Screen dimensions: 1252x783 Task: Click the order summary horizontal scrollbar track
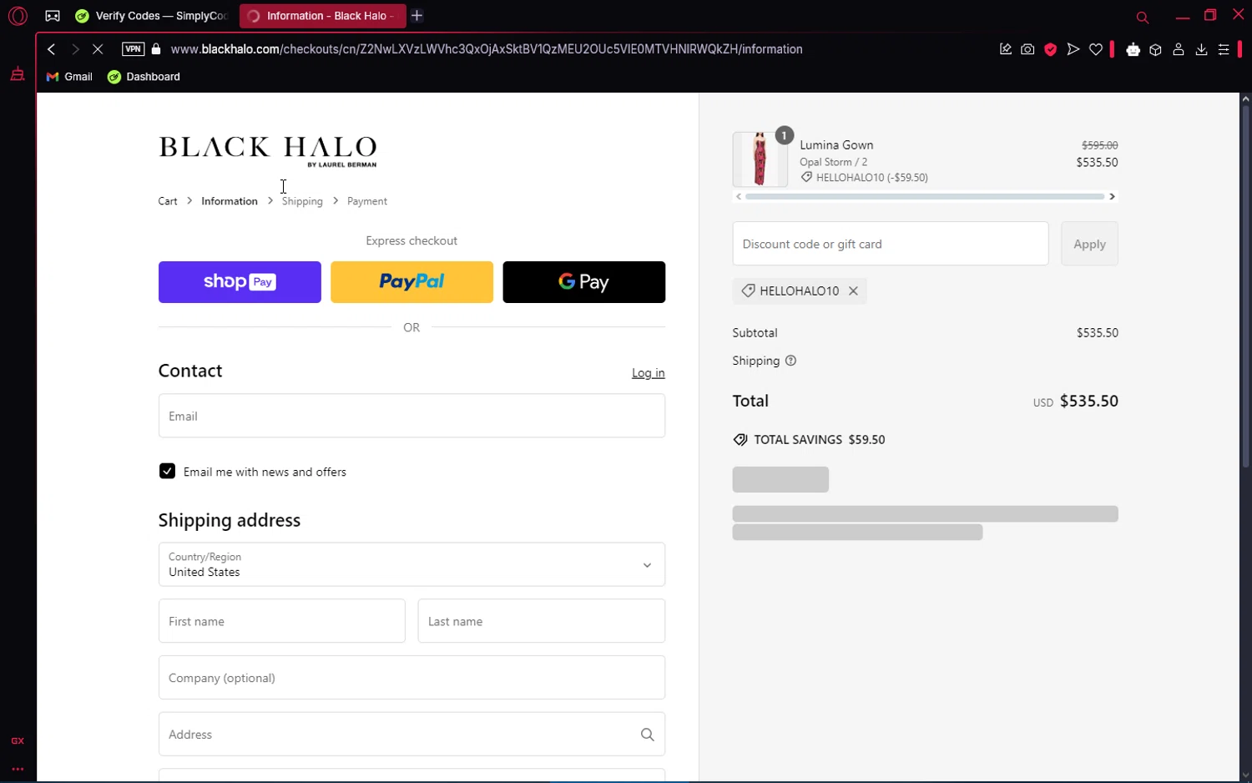(x=925, y=196)
